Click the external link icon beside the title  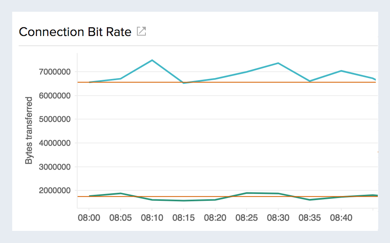[141, 31]
